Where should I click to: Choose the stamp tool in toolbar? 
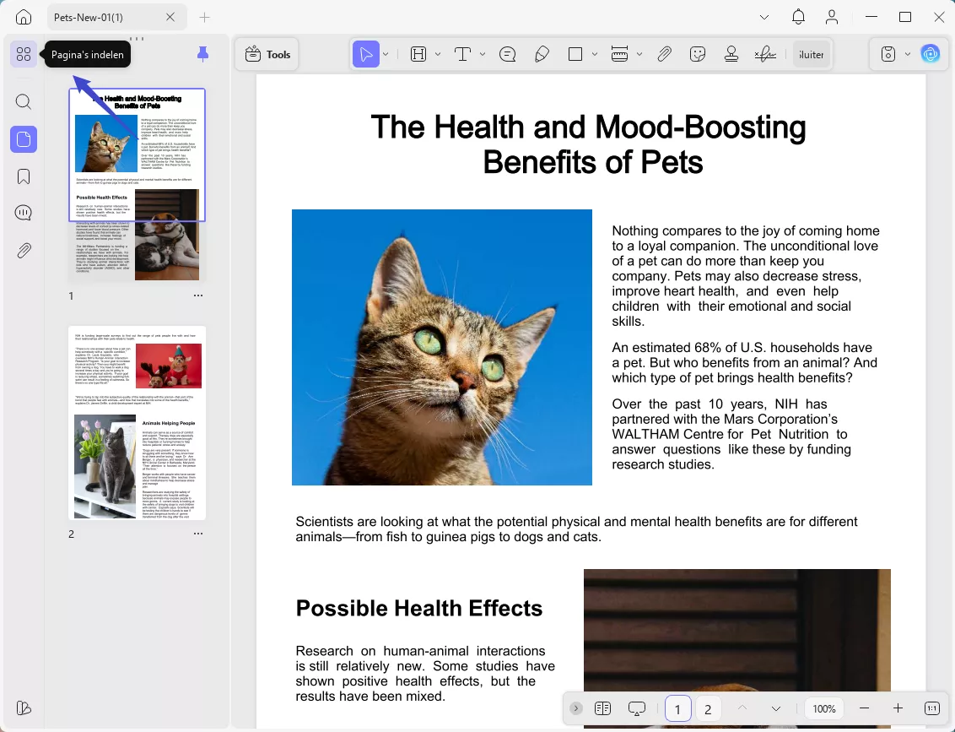pyautogui.click(x=731, y=55)
